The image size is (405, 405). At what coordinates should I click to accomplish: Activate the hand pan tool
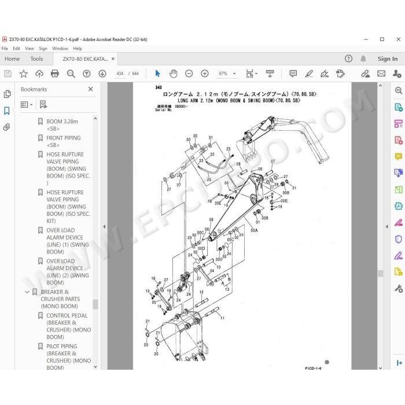coord(174,73)
